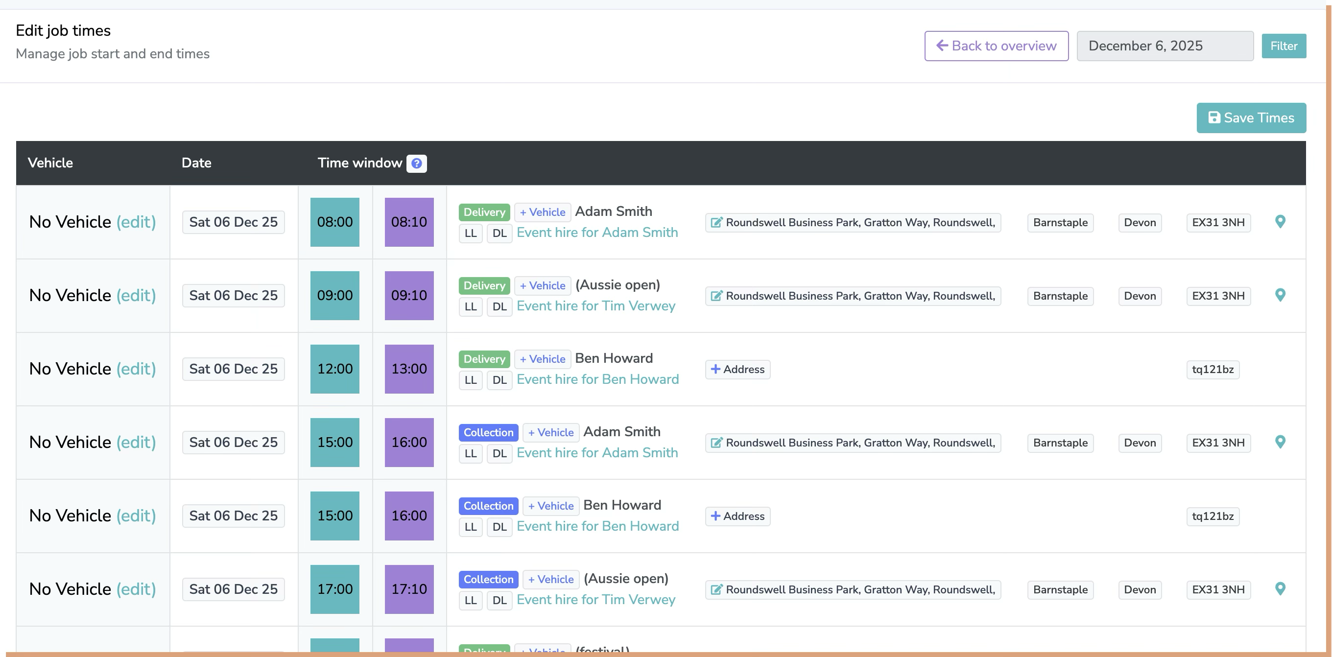Open map pin for 09:00 Aussie open delivery
Screen dimensions: 1332x657
pos(1280,295)
